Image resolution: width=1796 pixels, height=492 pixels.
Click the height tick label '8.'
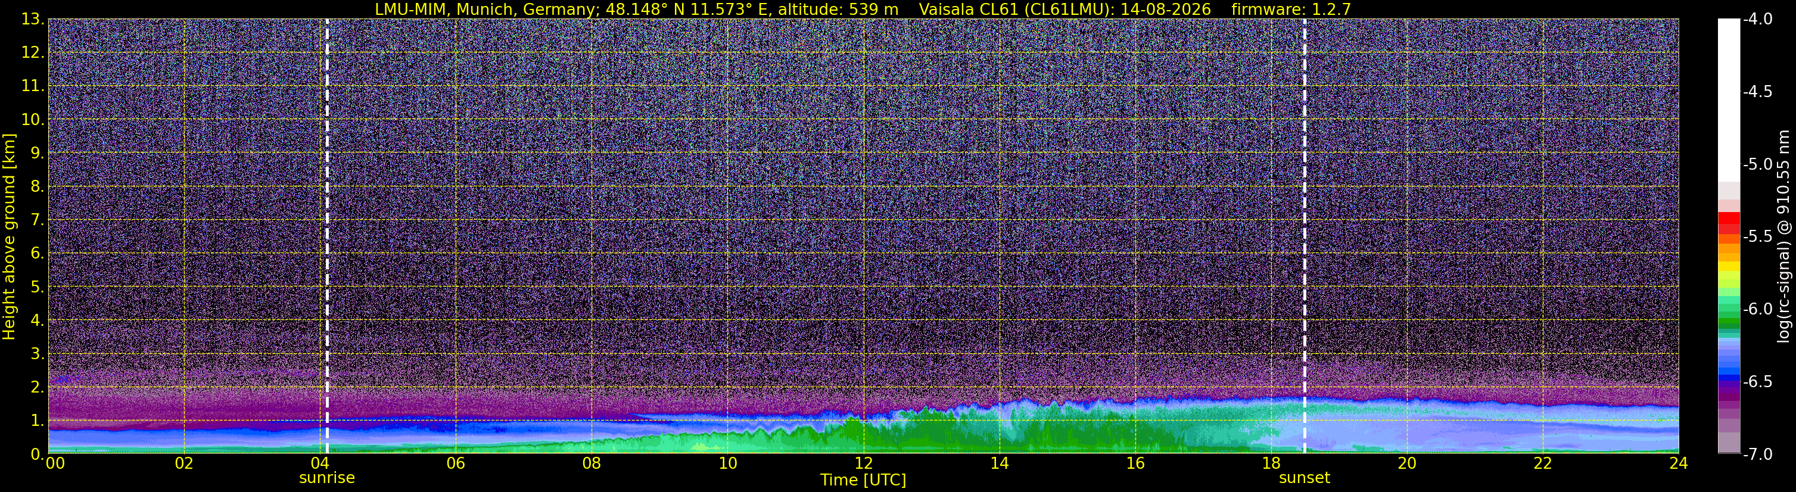(x=37, y=187)
